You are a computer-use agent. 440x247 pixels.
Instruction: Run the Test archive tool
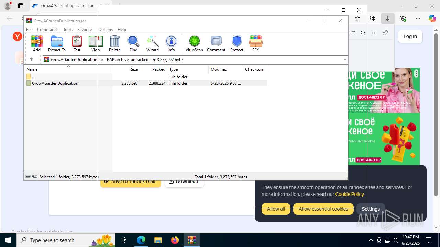77,44
